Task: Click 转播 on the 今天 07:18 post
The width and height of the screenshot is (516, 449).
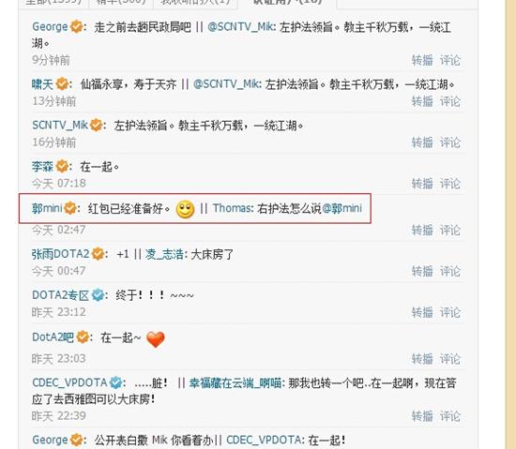Action: pyautogui.click(x=422, y=184)
